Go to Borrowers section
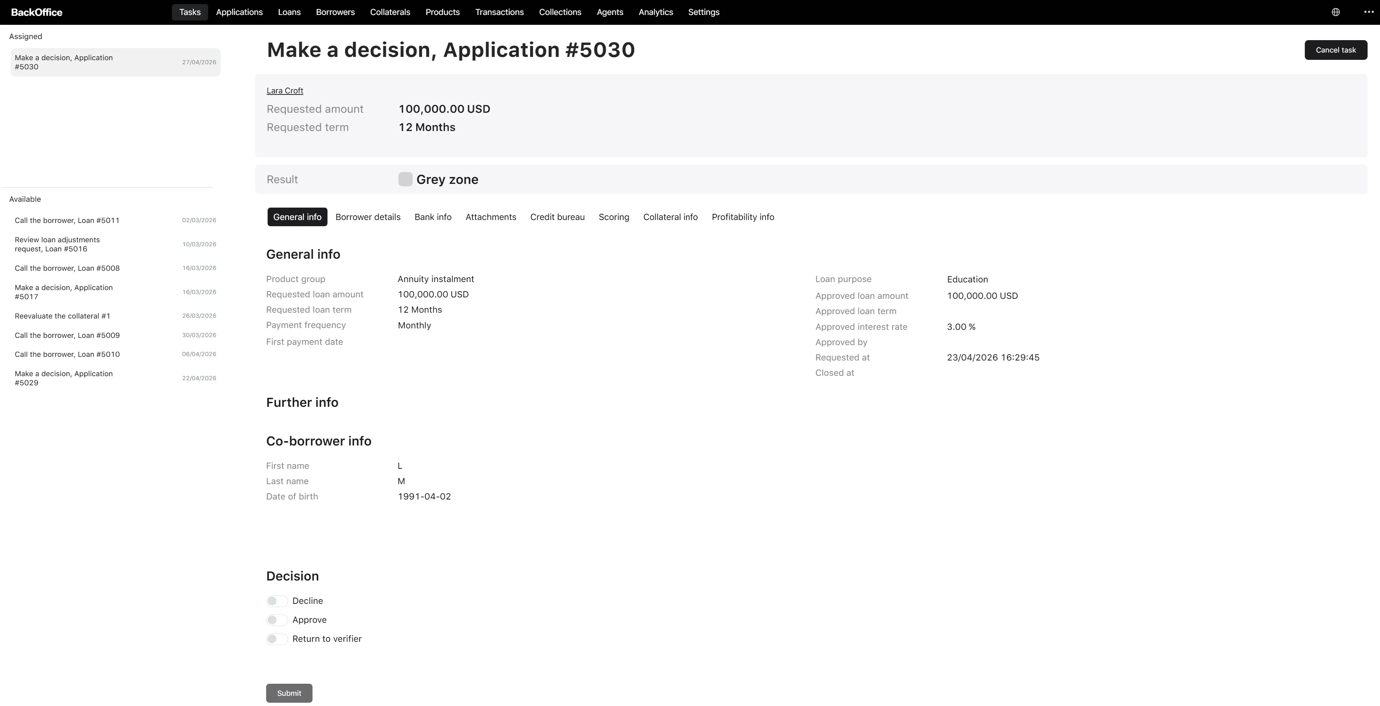The width and height of the screenshot is (1380, 706). [336, 12]
